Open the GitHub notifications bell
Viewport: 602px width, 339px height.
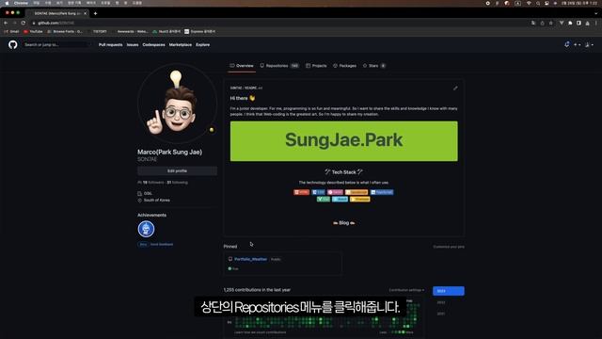(566, 44)
